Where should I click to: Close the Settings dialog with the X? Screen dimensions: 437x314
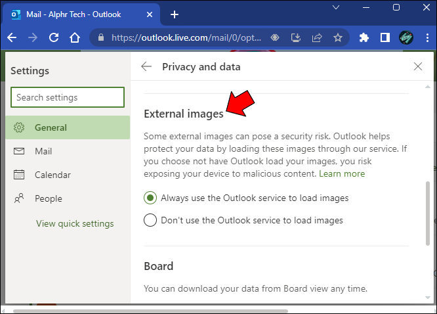(418, 66)
